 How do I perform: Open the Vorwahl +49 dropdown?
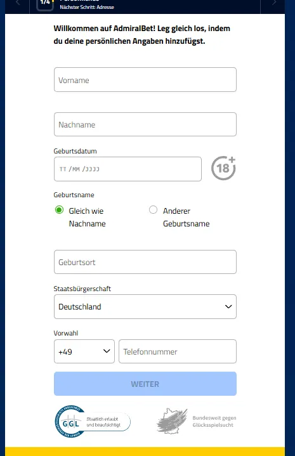point(84,351)
